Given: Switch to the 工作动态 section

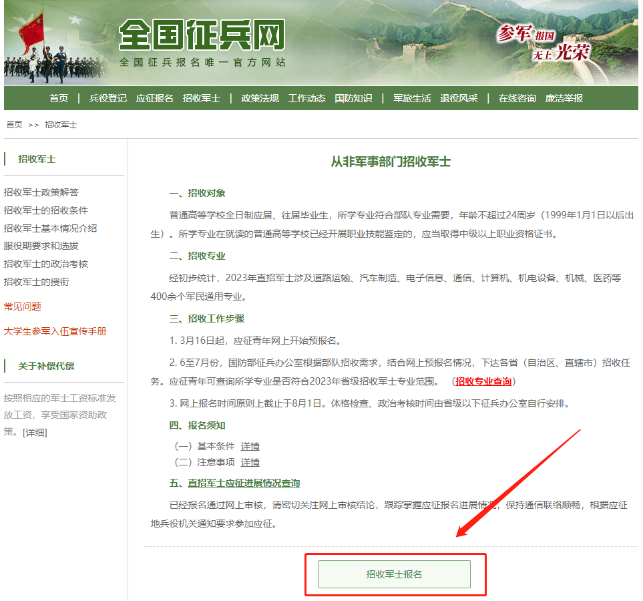Looking at the screenshot, I should coord(306,98).
